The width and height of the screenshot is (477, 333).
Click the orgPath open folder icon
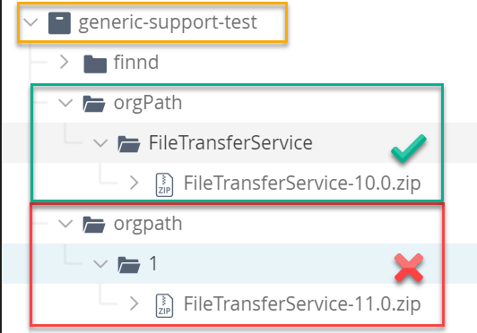(x=94, y=104)
